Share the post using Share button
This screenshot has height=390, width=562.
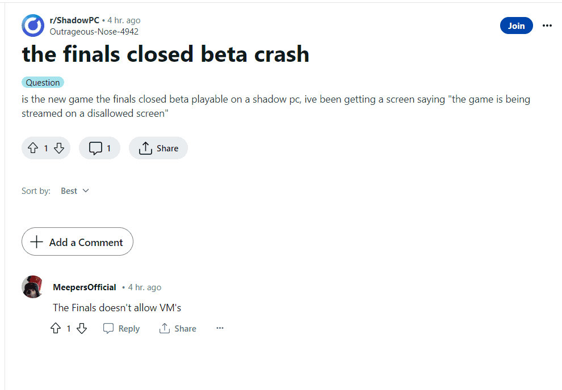(x=158, y=149)
